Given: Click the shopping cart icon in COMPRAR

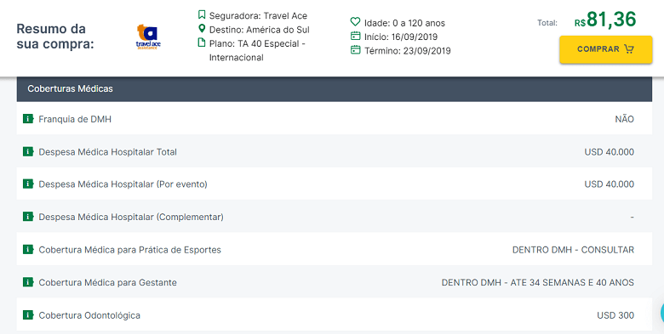Looking at the screenshot, I should [629, 49].
